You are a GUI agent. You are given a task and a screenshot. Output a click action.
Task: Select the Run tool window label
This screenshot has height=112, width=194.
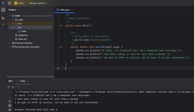11,81
